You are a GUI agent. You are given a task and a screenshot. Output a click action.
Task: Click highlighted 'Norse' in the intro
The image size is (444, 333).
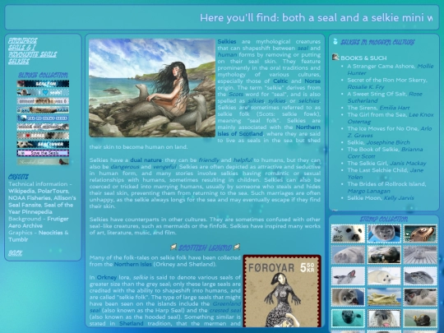pos(312,81)
